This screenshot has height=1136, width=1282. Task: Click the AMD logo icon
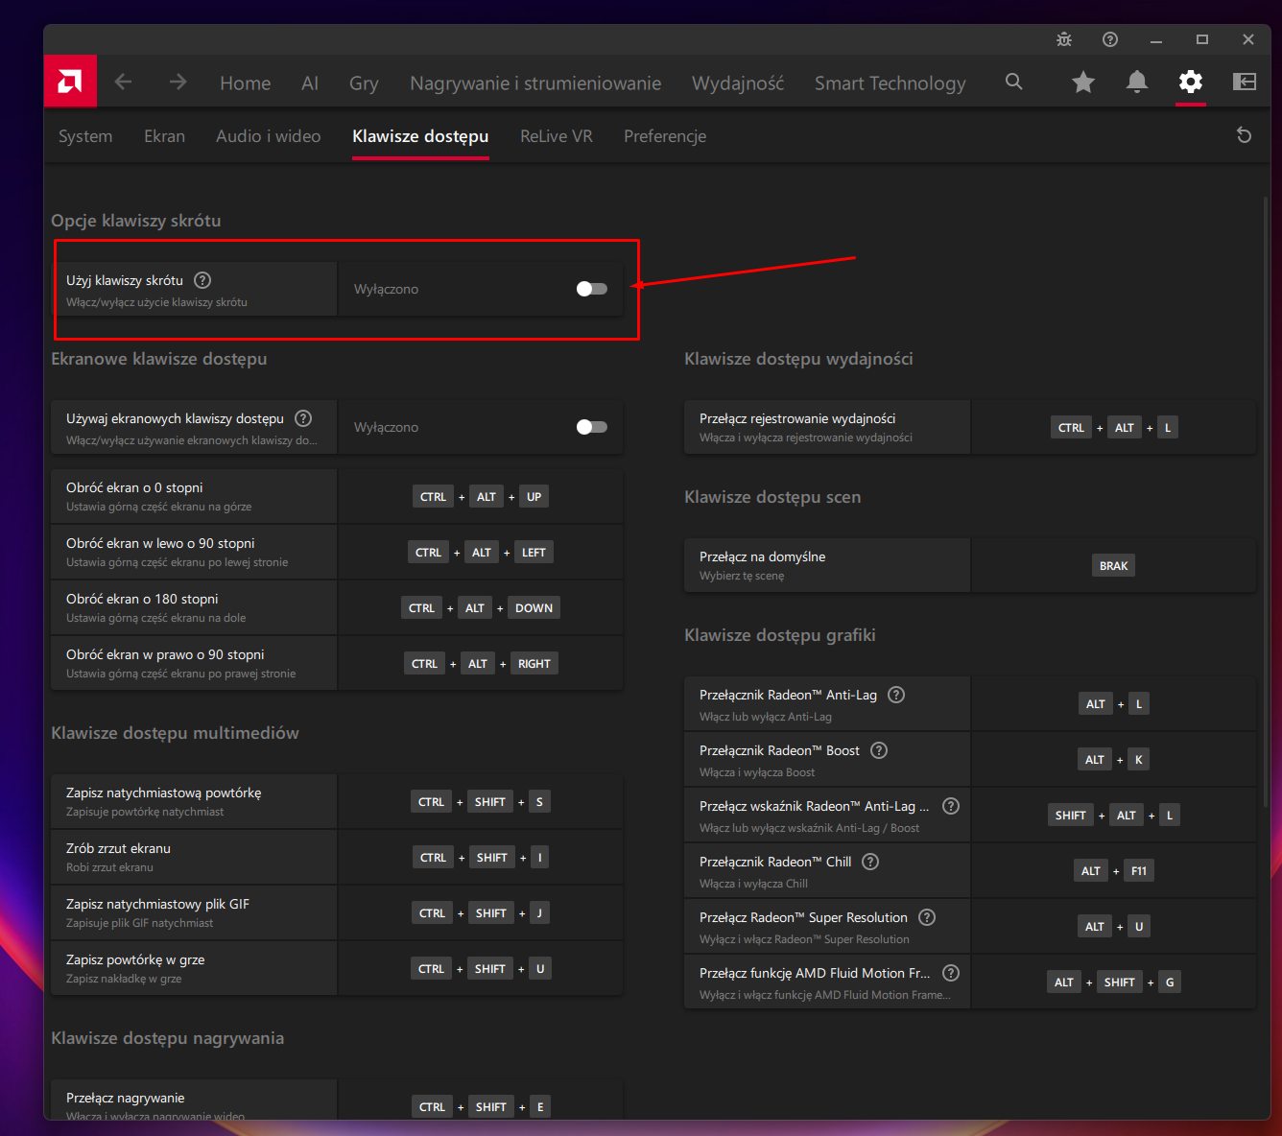70,82
